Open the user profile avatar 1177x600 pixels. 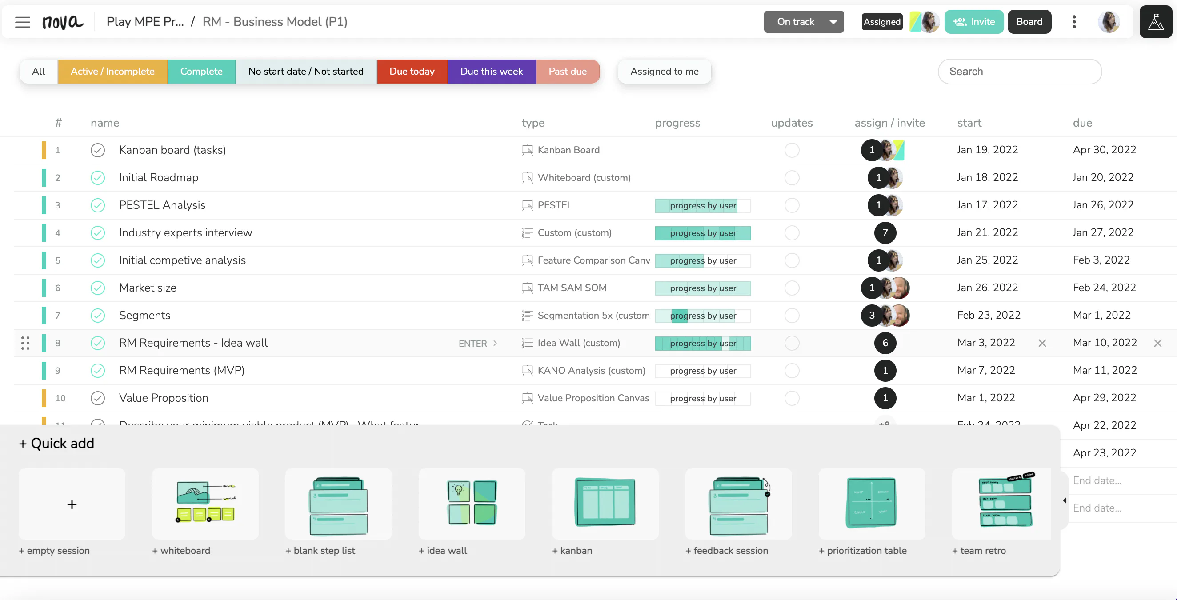pyautogui.click(x=1109, y=21)
